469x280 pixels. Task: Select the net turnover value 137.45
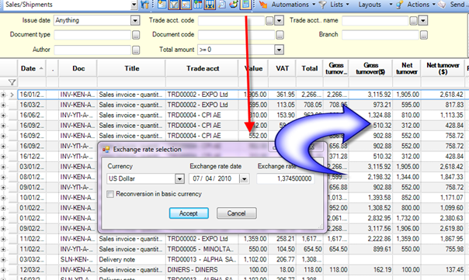443,270
